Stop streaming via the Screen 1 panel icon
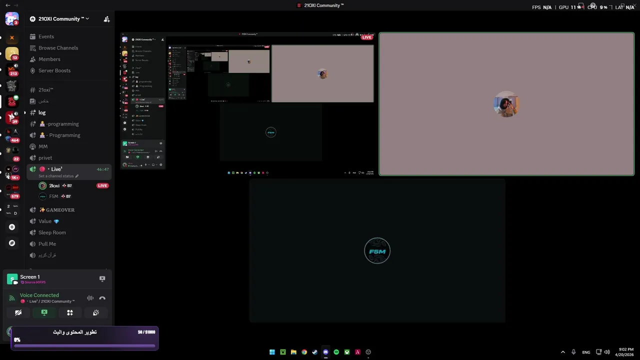 point(102,278)
